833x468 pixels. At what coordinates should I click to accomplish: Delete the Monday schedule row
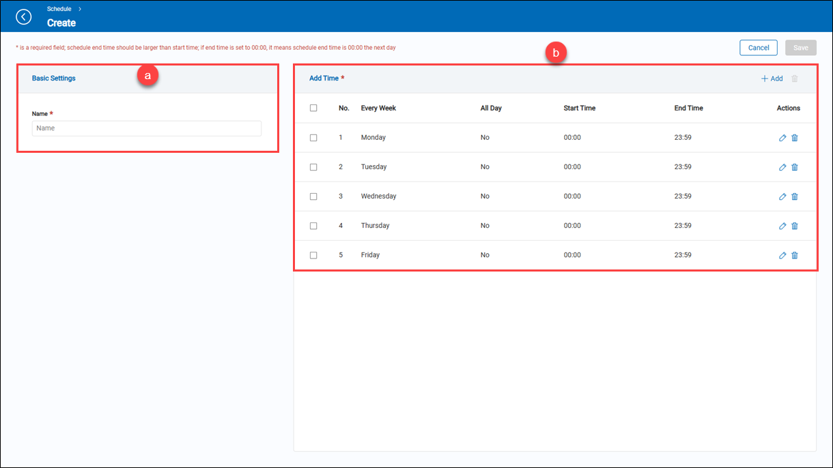[794, 138]
